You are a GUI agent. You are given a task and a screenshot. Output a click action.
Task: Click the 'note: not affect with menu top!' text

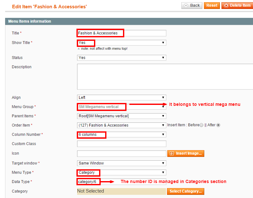coord(104,48)
